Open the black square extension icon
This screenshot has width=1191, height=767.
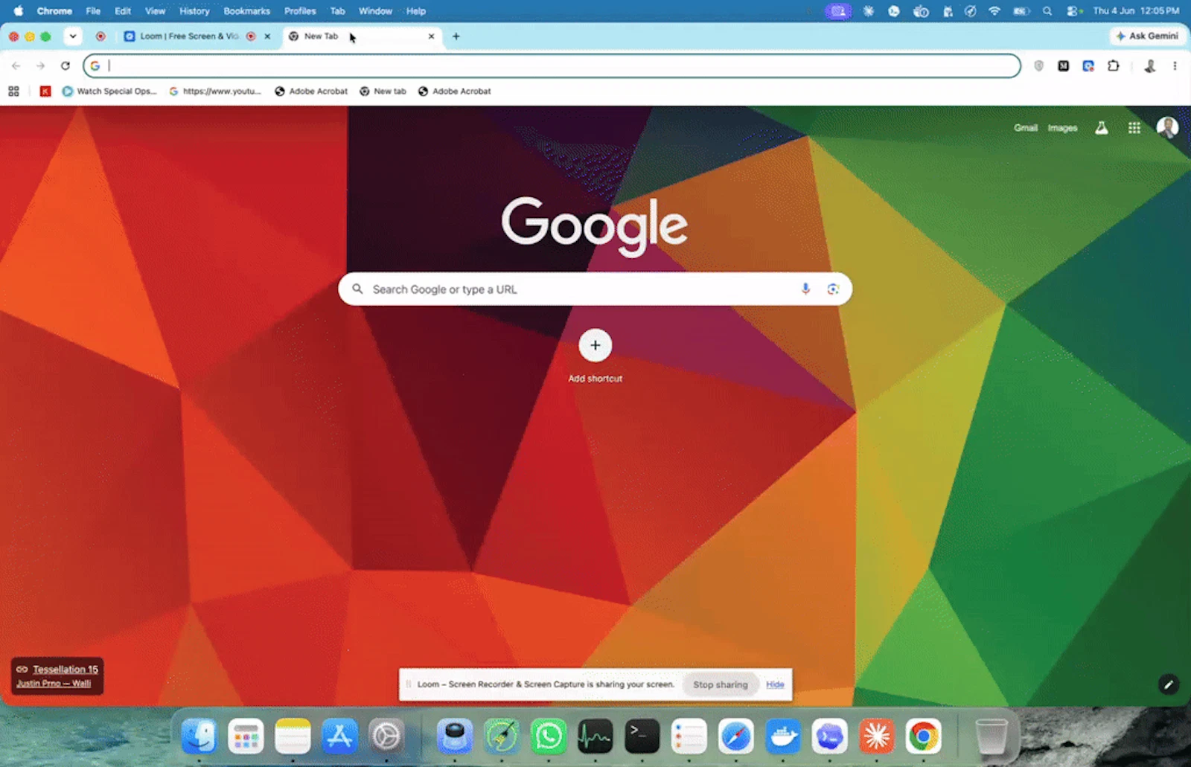[x=1063, y=65]
